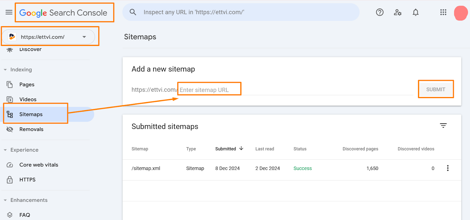This screenshot has height=220, width=470.
Task: Click the https://ettvi.com/ URL prefix text
Action: tap(155, 90)
